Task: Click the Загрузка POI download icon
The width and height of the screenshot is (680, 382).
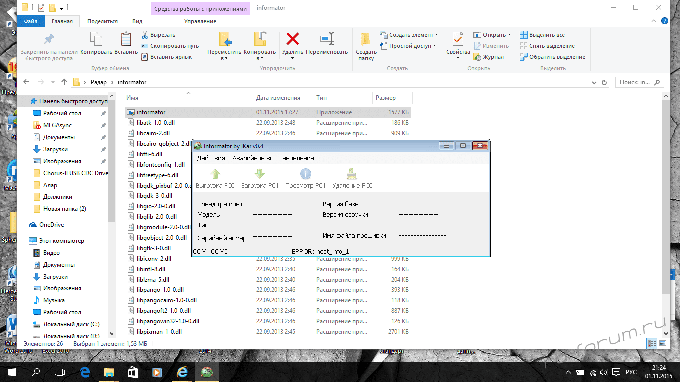Action: click(259, 174)
